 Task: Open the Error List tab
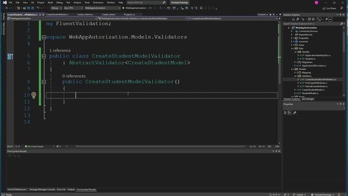click(x=61, y=189)
